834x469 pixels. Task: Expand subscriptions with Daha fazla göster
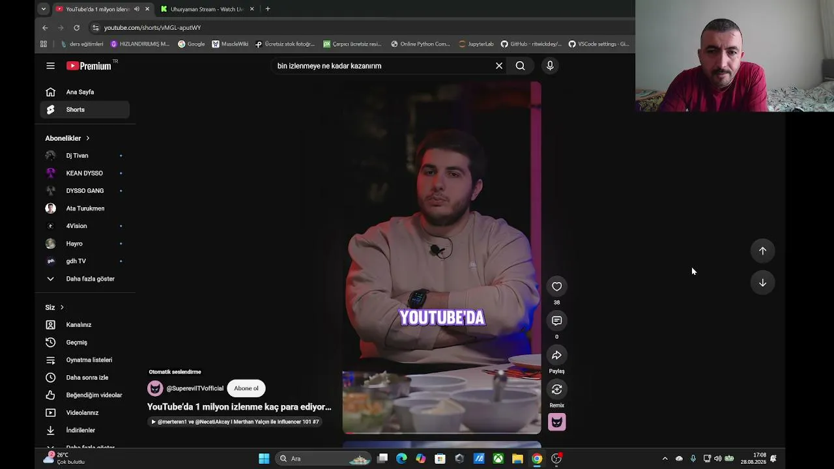coord(85,279)
